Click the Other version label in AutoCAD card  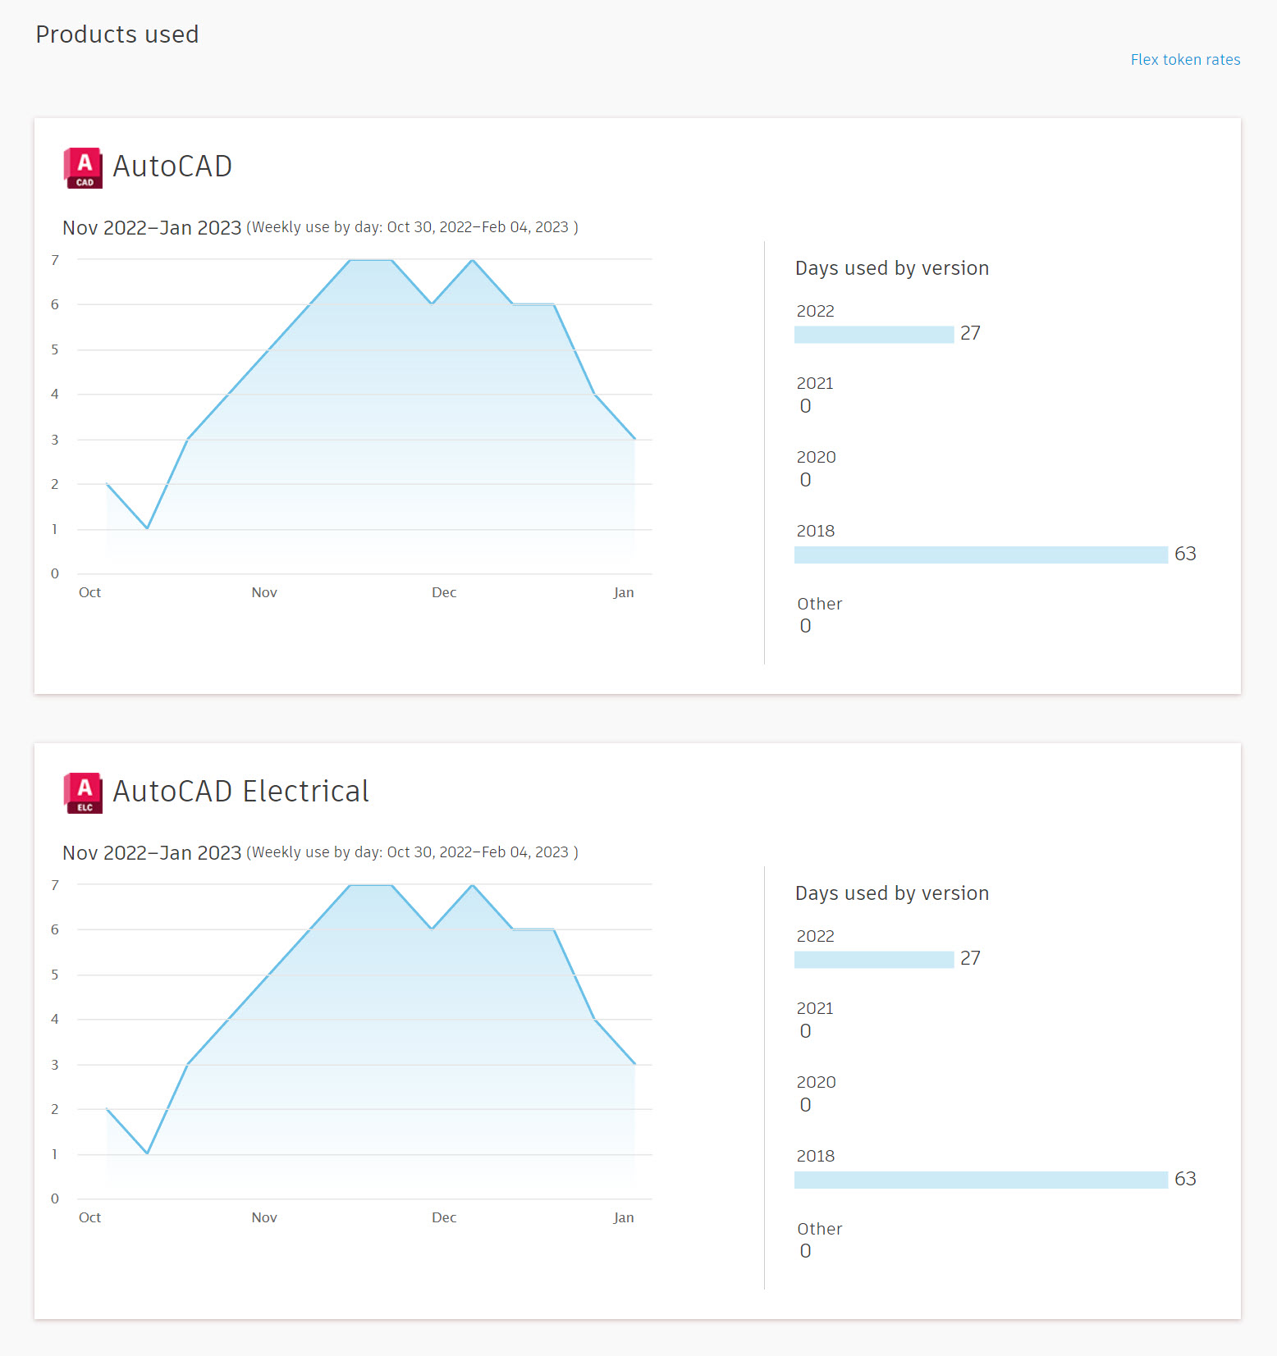(820, 605)
